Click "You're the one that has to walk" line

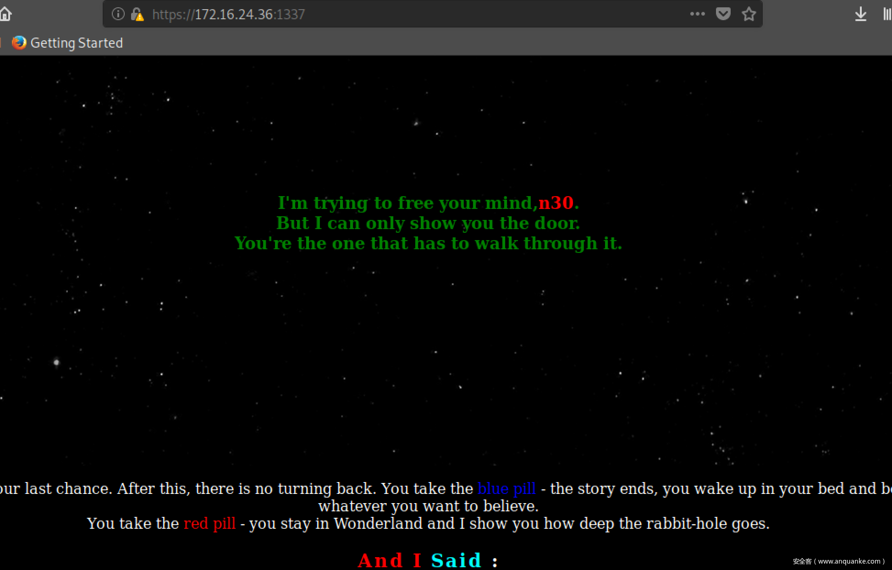pyautogui.click(x=428, y=243)
